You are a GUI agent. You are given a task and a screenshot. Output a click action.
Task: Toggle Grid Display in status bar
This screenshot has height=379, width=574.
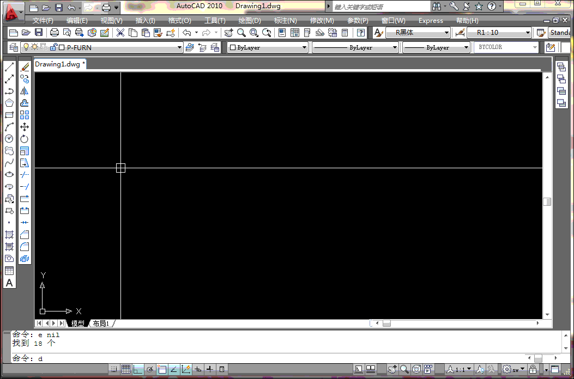click(x=125, y=369)
